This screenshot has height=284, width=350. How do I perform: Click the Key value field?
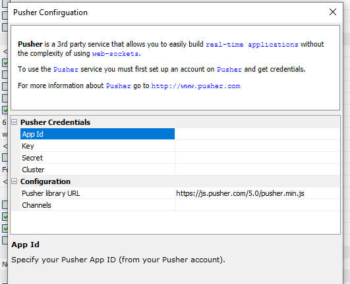pyautogui.click(x=258, y=146)
